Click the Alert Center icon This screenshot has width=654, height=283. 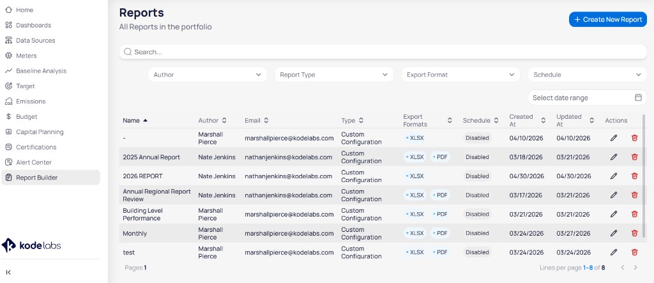[8, 162]
